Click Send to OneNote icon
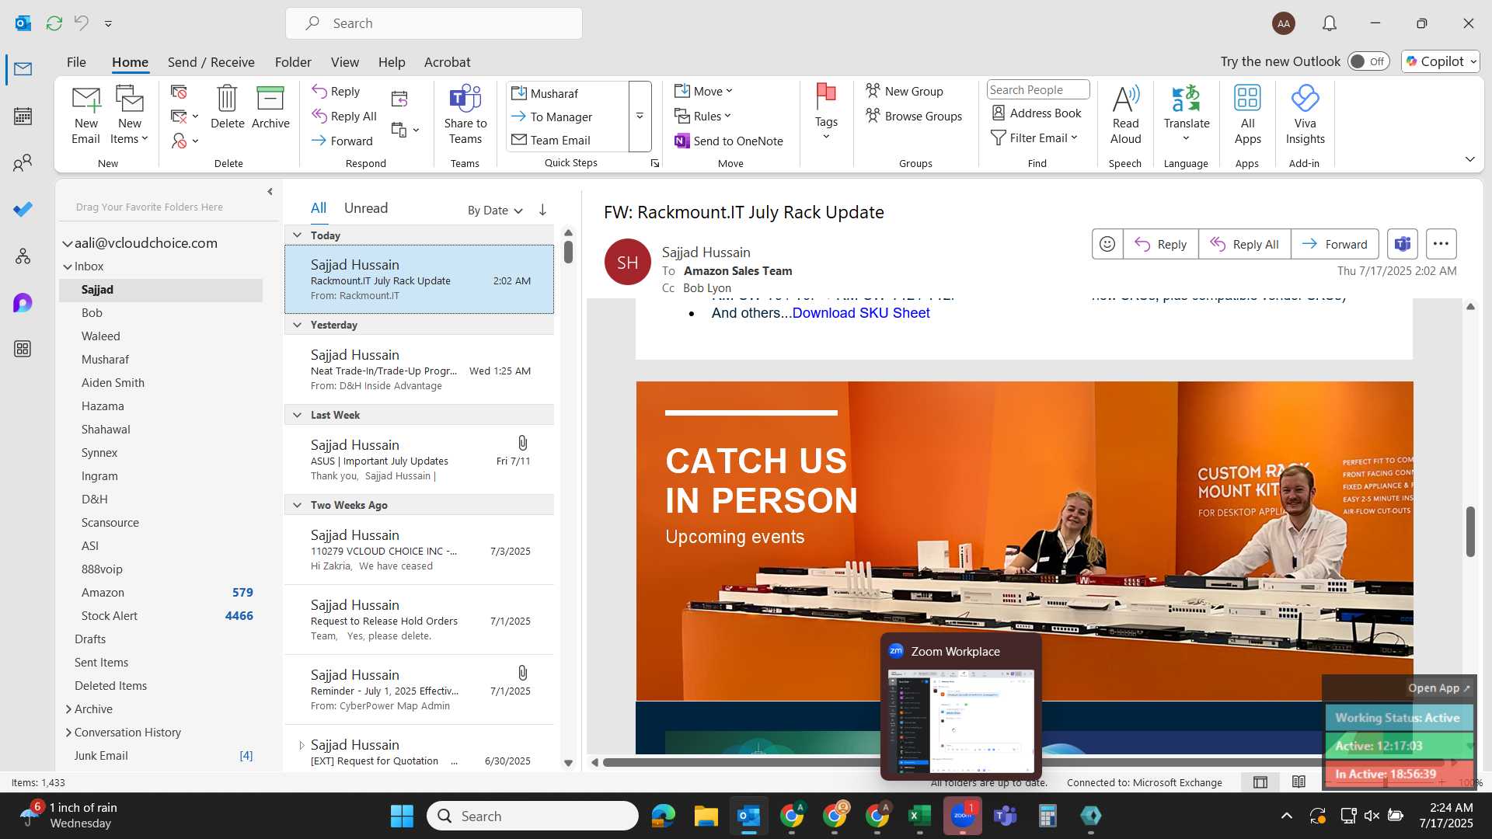Image resolution: width=1492 pixels, height=839 pixels. click(728, 141)
